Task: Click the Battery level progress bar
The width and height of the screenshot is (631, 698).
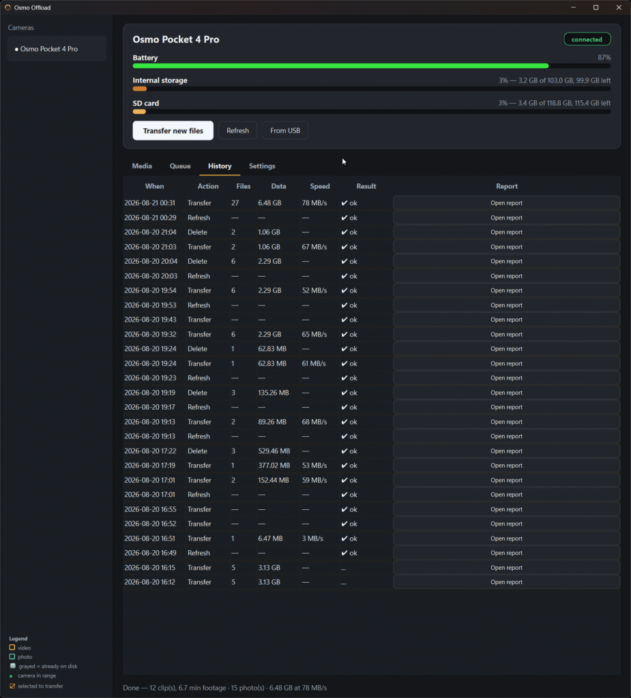Action: pyautogui.click(x=372, y=66)
